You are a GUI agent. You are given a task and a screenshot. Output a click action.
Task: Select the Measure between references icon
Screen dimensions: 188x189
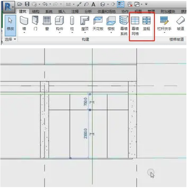click(68, 4)
